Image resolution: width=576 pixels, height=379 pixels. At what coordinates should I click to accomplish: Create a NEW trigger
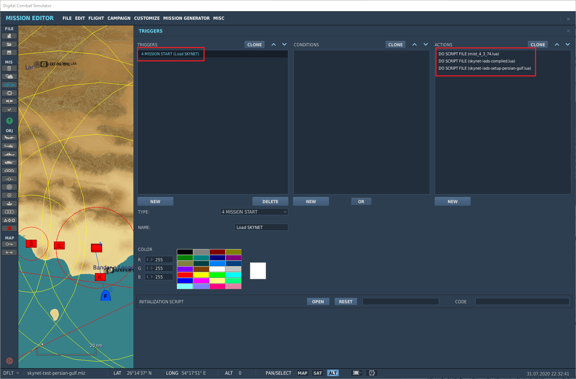click(x=155, y=201)
